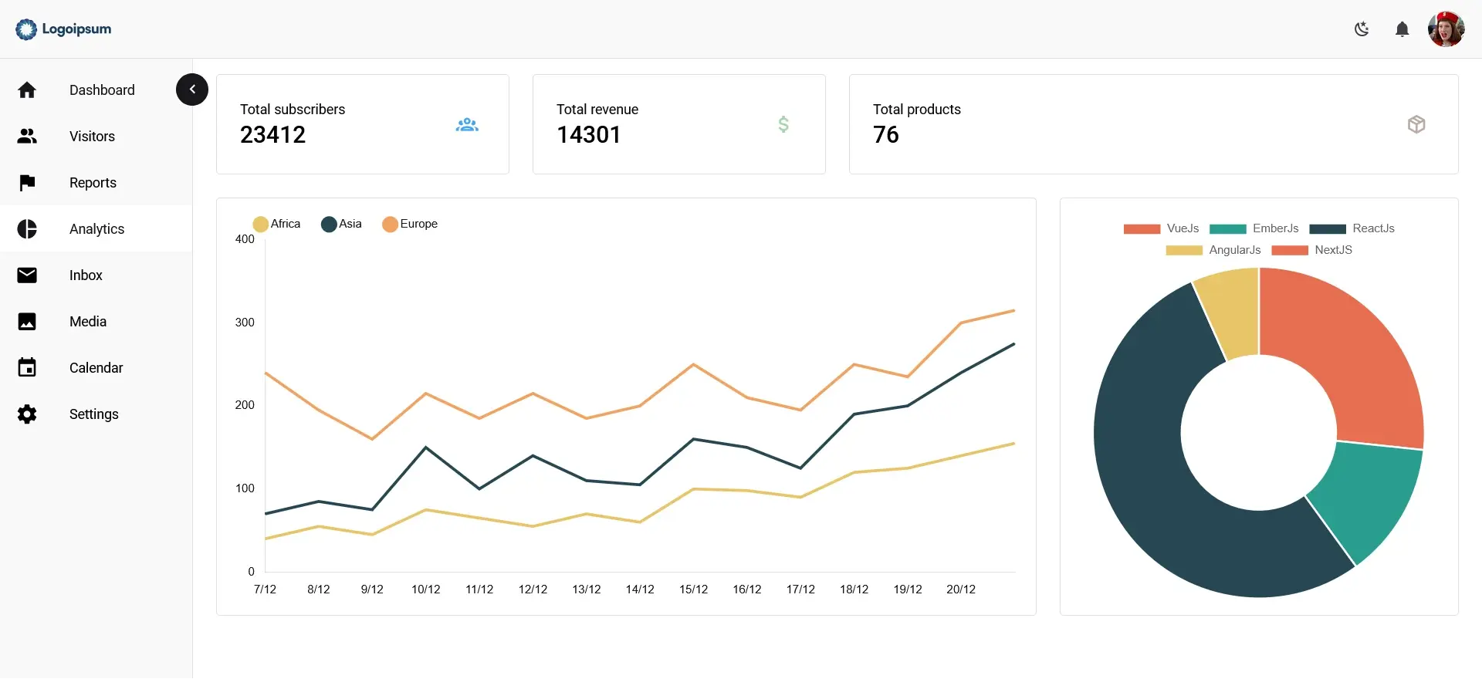Click the Logoipsum logo link
1482x679 pixels.
point(63,29)
